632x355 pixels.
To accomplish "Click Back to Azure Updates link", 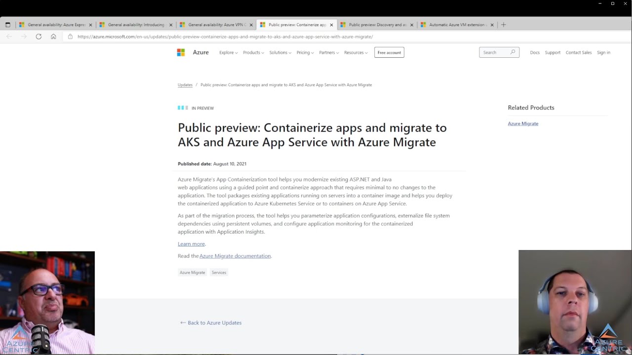I will [211, 322].
